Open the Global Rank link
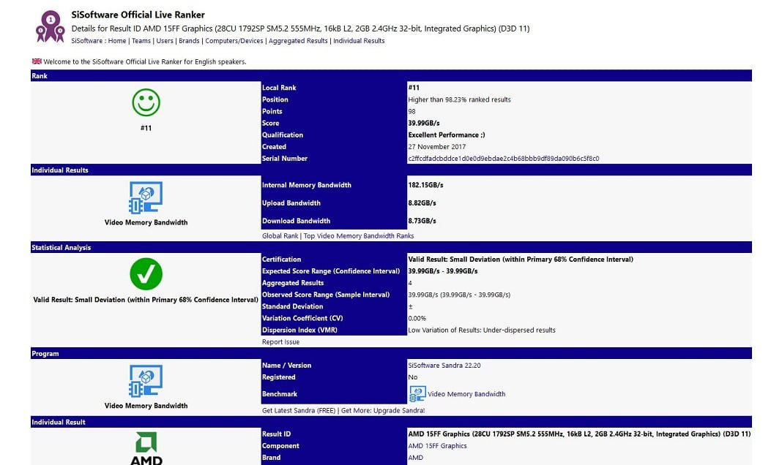Screen dimensions: 771x465 coord(280,236)
